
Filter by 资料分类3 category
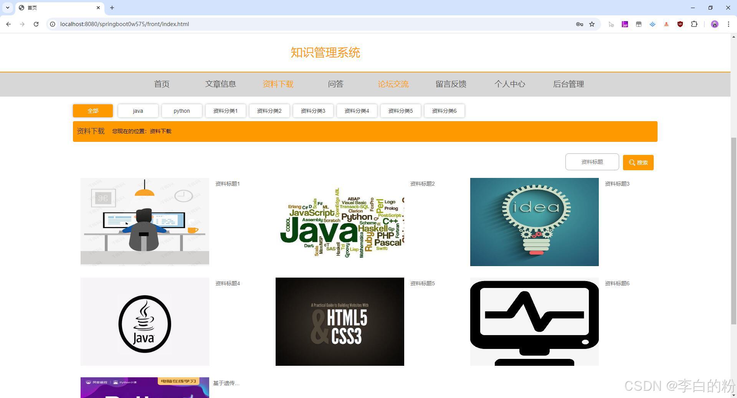coord(313,111)
